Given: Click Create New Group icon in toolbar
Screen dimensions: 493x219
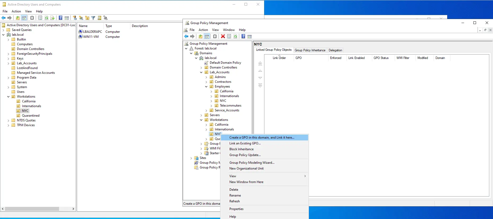Looking at the screenshot, I should point(81,18).
